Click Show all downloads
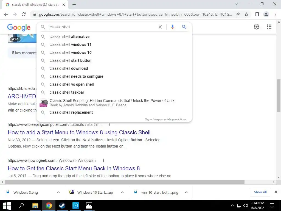281x211 pixels. point(260,192)
